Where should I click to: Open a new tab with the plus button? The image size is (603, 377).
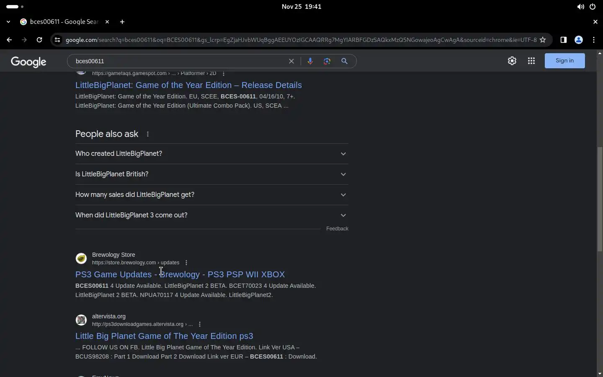pos(122,22)
